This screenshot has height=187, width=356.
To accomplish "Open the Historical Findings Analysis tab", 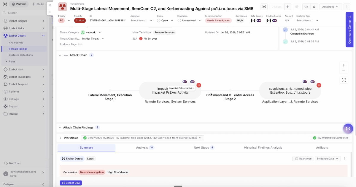I will point(263,148).
